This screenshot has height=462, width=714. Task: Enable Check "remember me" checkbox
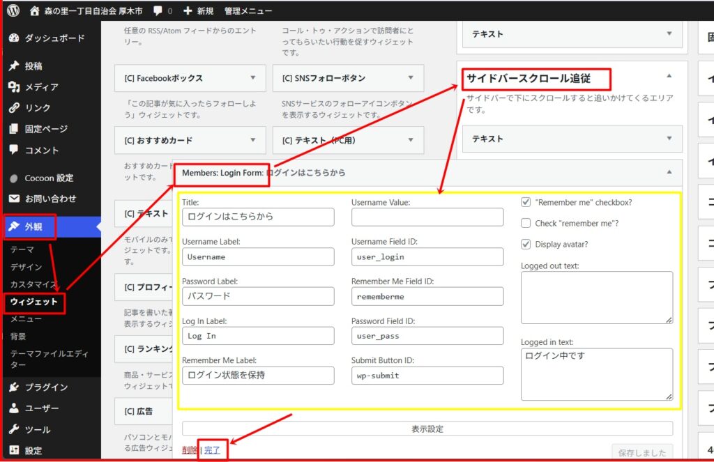[526, 223]
